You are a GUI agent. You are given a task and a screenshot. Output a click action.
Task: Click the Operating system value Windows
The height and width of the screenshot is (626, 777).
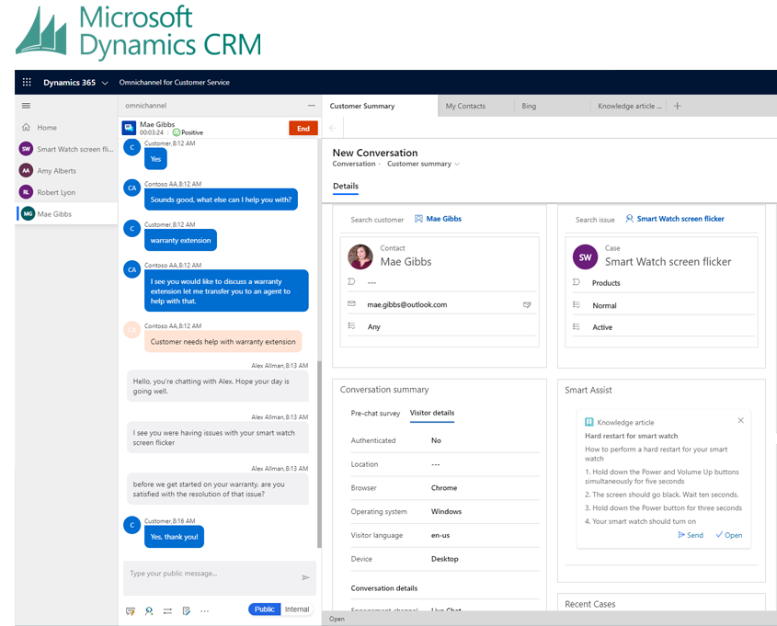(x=446, y=512)
